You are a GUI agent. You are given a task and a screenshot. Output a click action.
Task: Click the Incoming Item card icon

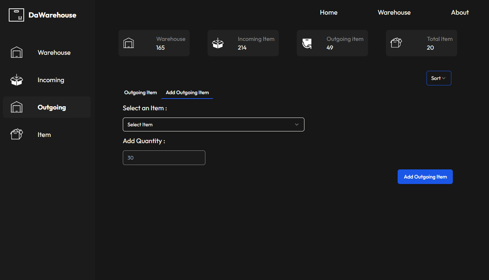218,43
